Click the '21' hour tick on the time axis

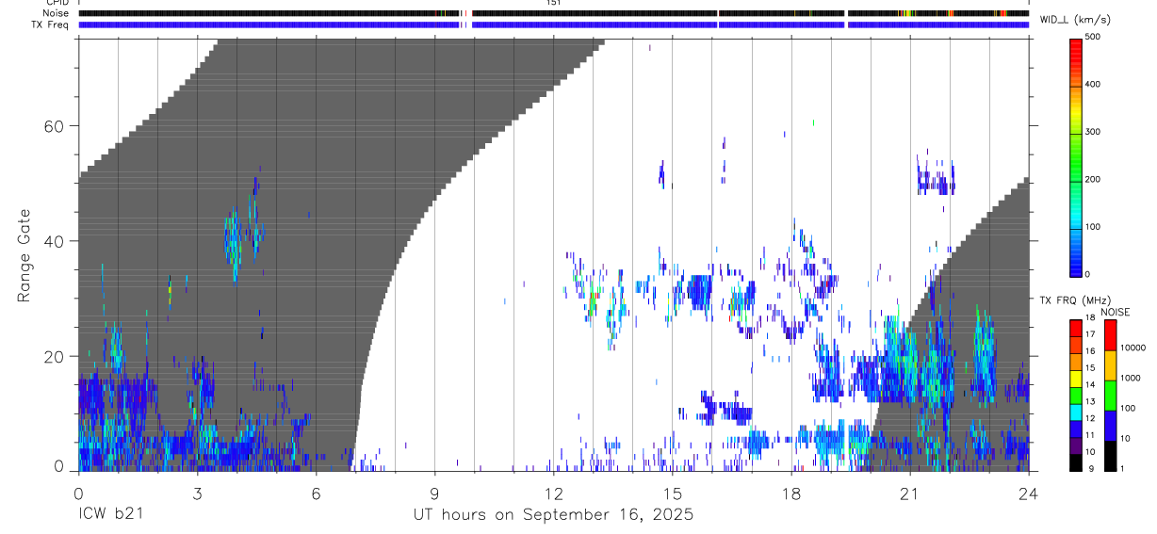(x=910, y=493)
